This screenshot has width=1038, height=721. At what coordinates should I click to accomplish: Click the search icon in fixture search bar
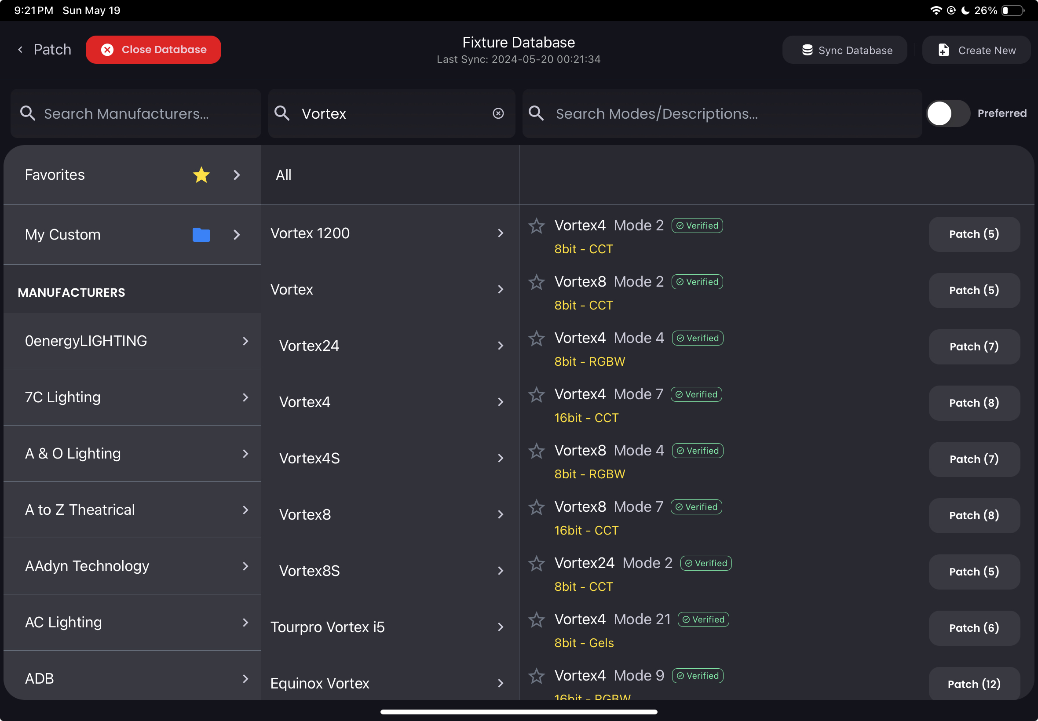click(282, 113)
